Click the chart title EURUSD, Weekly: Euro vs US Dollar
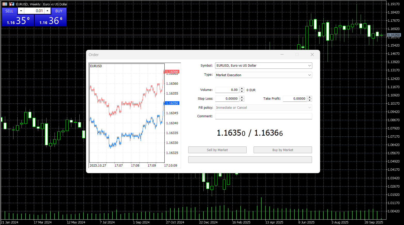The height and width of the screenshot is (225, 404). click(x=42, y=4)
